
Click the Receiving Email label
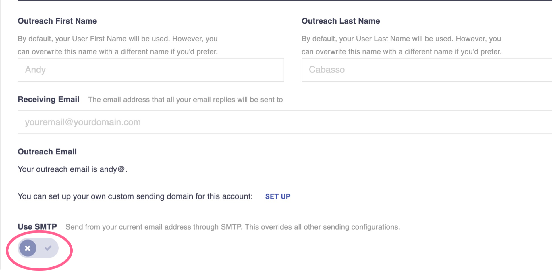click(x=48, y=99)
